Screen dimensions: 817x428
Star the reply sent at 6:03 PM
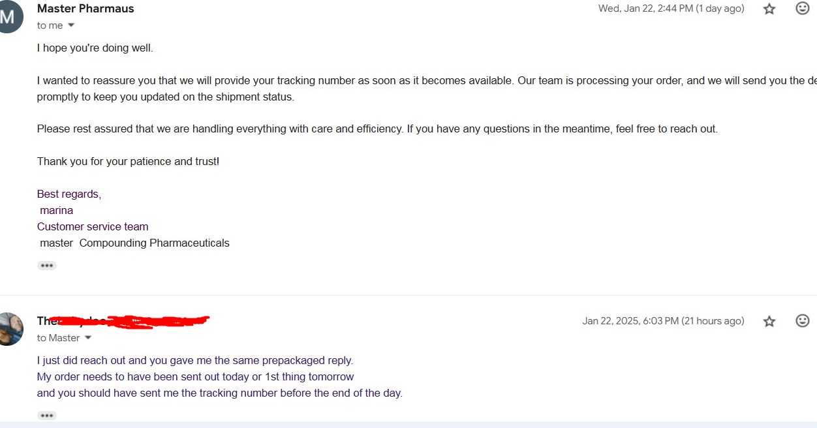(x=769, y=321)
